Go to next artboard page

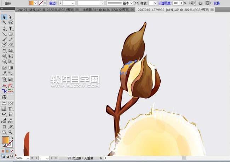click(52, 158)
